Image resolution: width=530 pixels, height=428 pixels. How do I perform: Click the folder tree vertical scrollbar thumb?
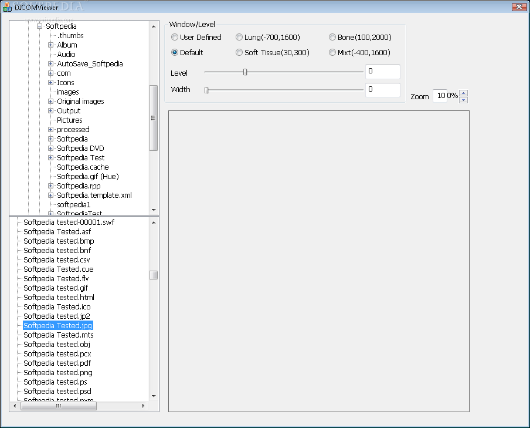point(153,118)
